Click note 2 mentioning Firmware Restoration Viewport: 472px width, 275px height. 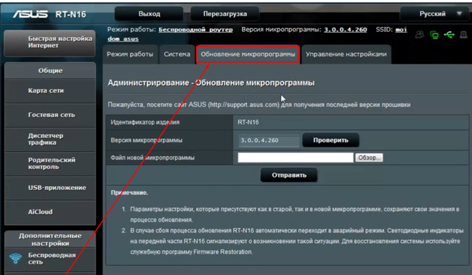click(297, 241)
